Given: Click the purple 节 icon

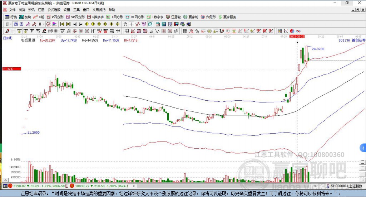Looking at the screenshot, I should 144,24.
